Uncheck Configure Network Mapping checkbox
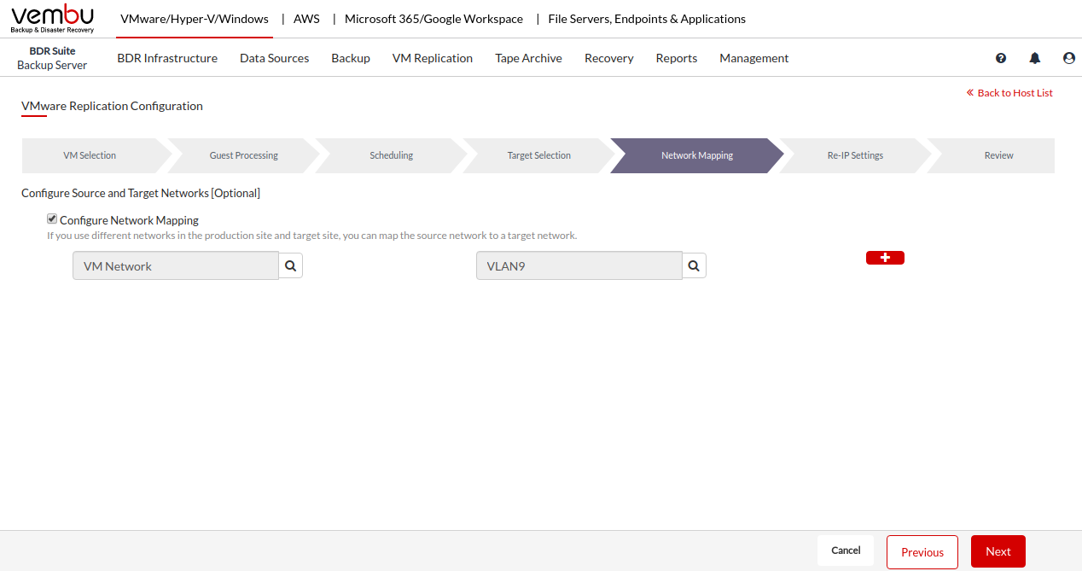This screenshot has width=1082, height=571. pos(52,219)
